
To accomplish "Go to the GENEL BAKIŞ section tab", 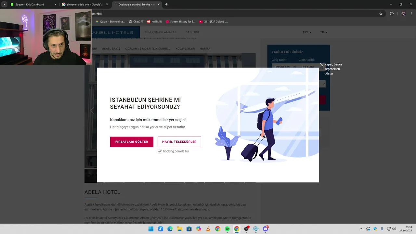I will pos(111,49).
